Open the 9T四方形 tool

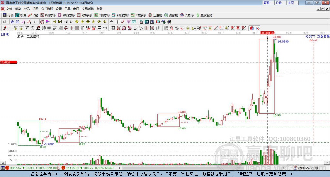pos(121,15)
